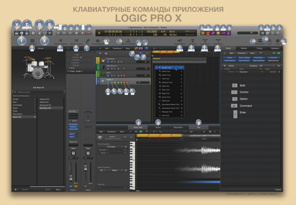Click the Stop transport button
The height and width of the screenshot is (205, 296).
[x=77, y=33]
